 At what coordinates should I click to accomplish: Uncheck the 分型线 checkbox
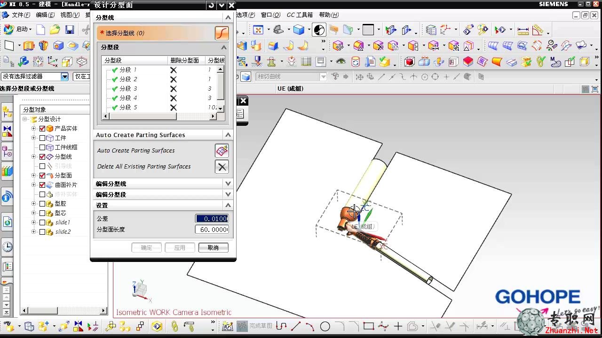tap(42, 157)
